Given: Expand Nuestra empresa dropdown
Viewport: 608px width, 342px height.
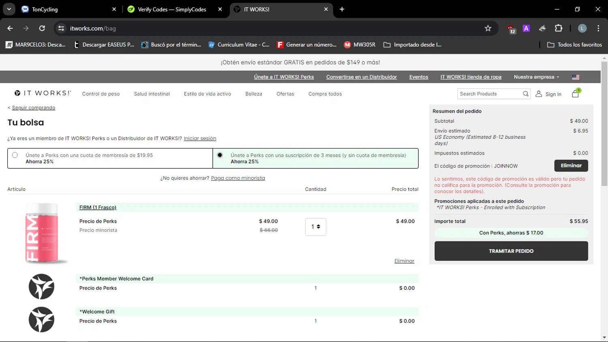Looking at the screenshot, I should coord(536,77).
